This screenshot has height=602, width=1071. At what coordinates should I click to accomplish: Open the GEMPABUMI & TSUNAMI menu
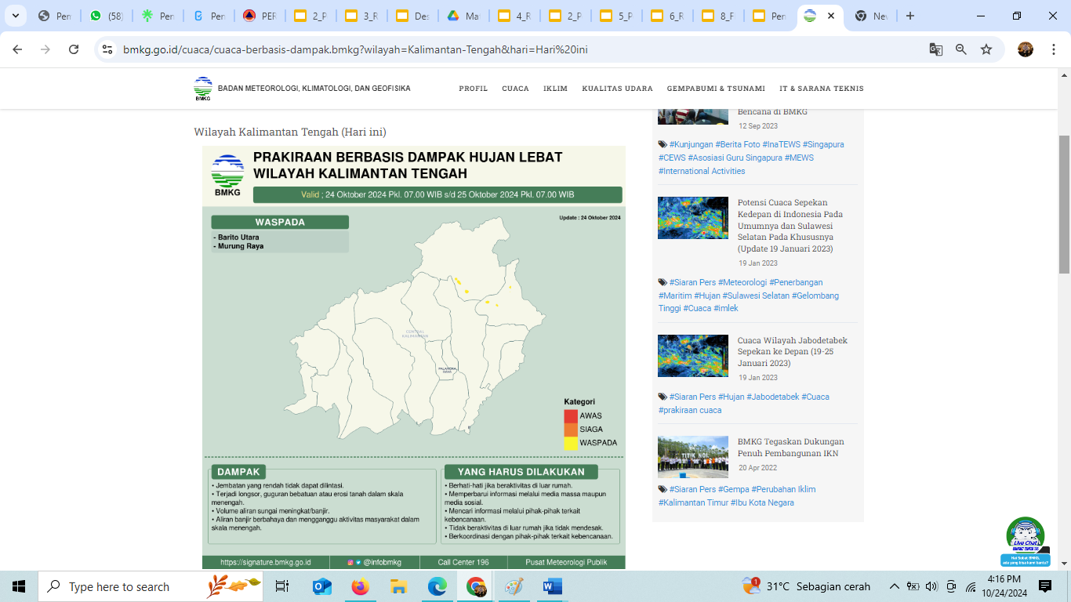(716, 89)
